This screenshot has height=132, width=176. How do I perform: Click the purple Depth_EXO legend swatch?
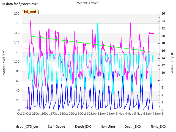(120, 127)
